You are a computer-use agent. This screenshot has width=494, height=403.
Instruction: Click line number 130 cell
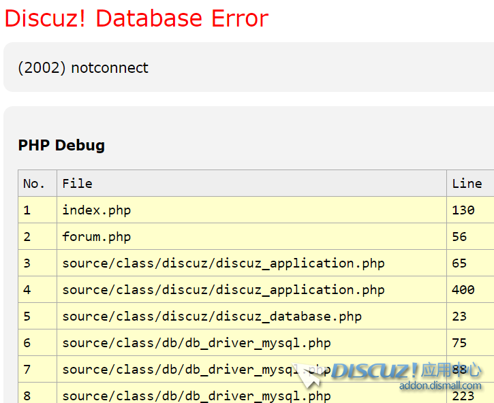click(x=463, y=210)
